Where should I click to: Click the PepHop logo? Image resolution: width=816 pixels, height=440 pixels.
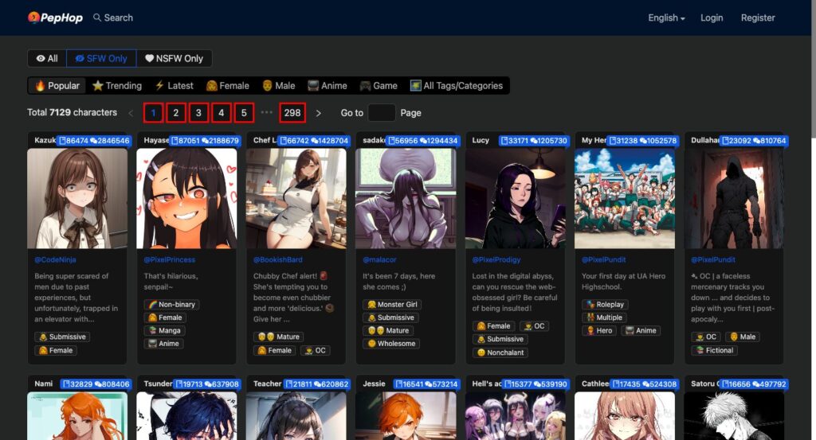[55, 18]
